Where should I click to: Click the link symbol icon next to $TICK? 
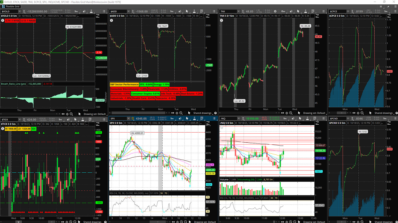coord(24,119)
